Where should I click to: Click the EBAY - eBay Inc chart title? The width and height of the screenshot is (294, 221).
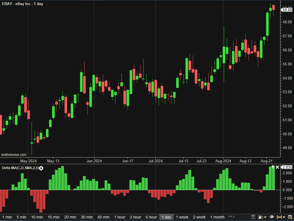tap(23, 4)
